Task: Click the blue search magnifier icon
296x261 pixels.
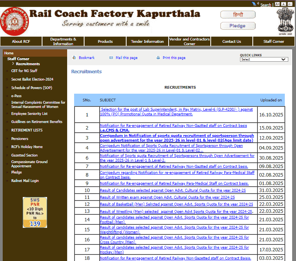Action: [254, 3]
